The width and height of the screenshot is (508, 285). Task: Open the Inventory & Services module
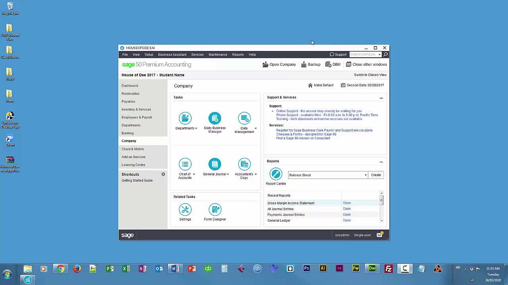pos(136,109)
